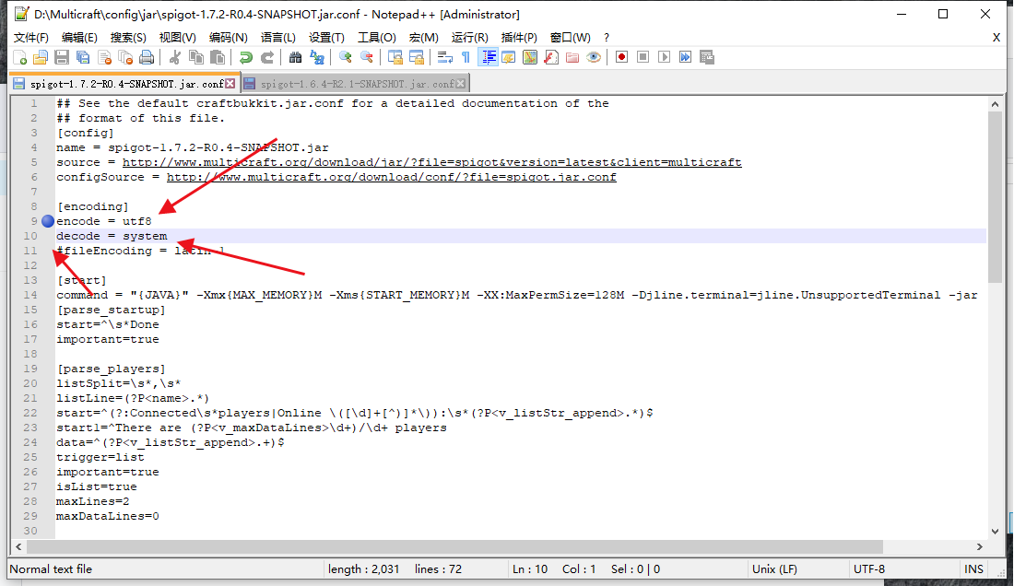Open the 窗口(W) menu

tap(570, 38)
